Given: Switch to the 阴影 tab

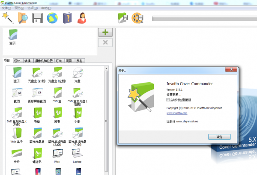Looking at the screenshot, I should click(69, 61).
